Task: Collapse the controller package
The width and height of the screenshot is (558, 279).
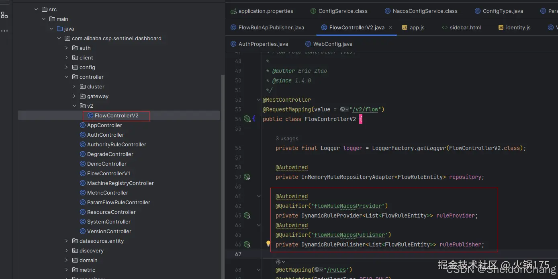Action: click(67, 77)
